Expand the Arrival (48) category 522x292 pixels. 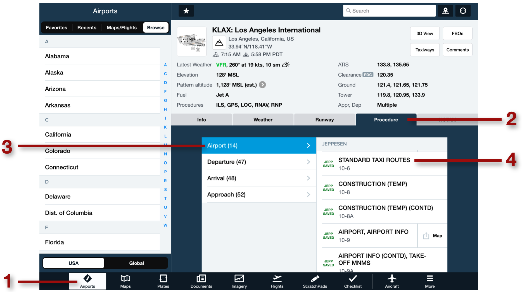tap(259, 178)
